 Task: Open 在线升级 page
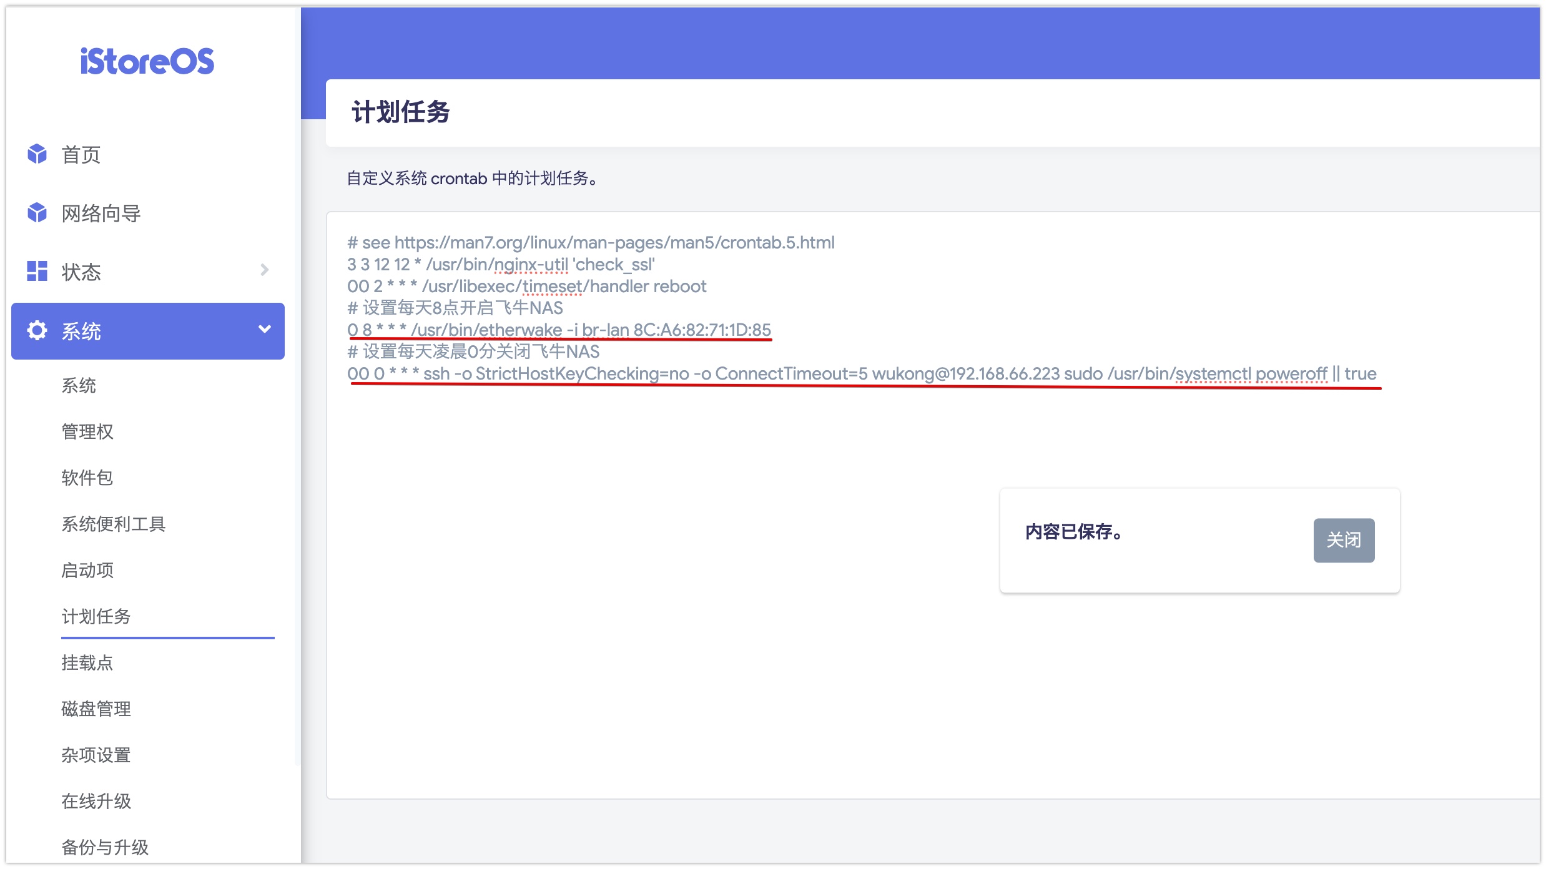96,802
